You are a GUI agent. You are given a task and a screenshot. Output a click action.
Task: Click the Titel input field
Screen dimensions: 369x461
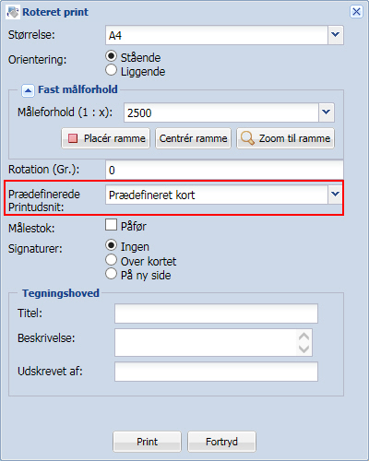(x=216, y=313)
